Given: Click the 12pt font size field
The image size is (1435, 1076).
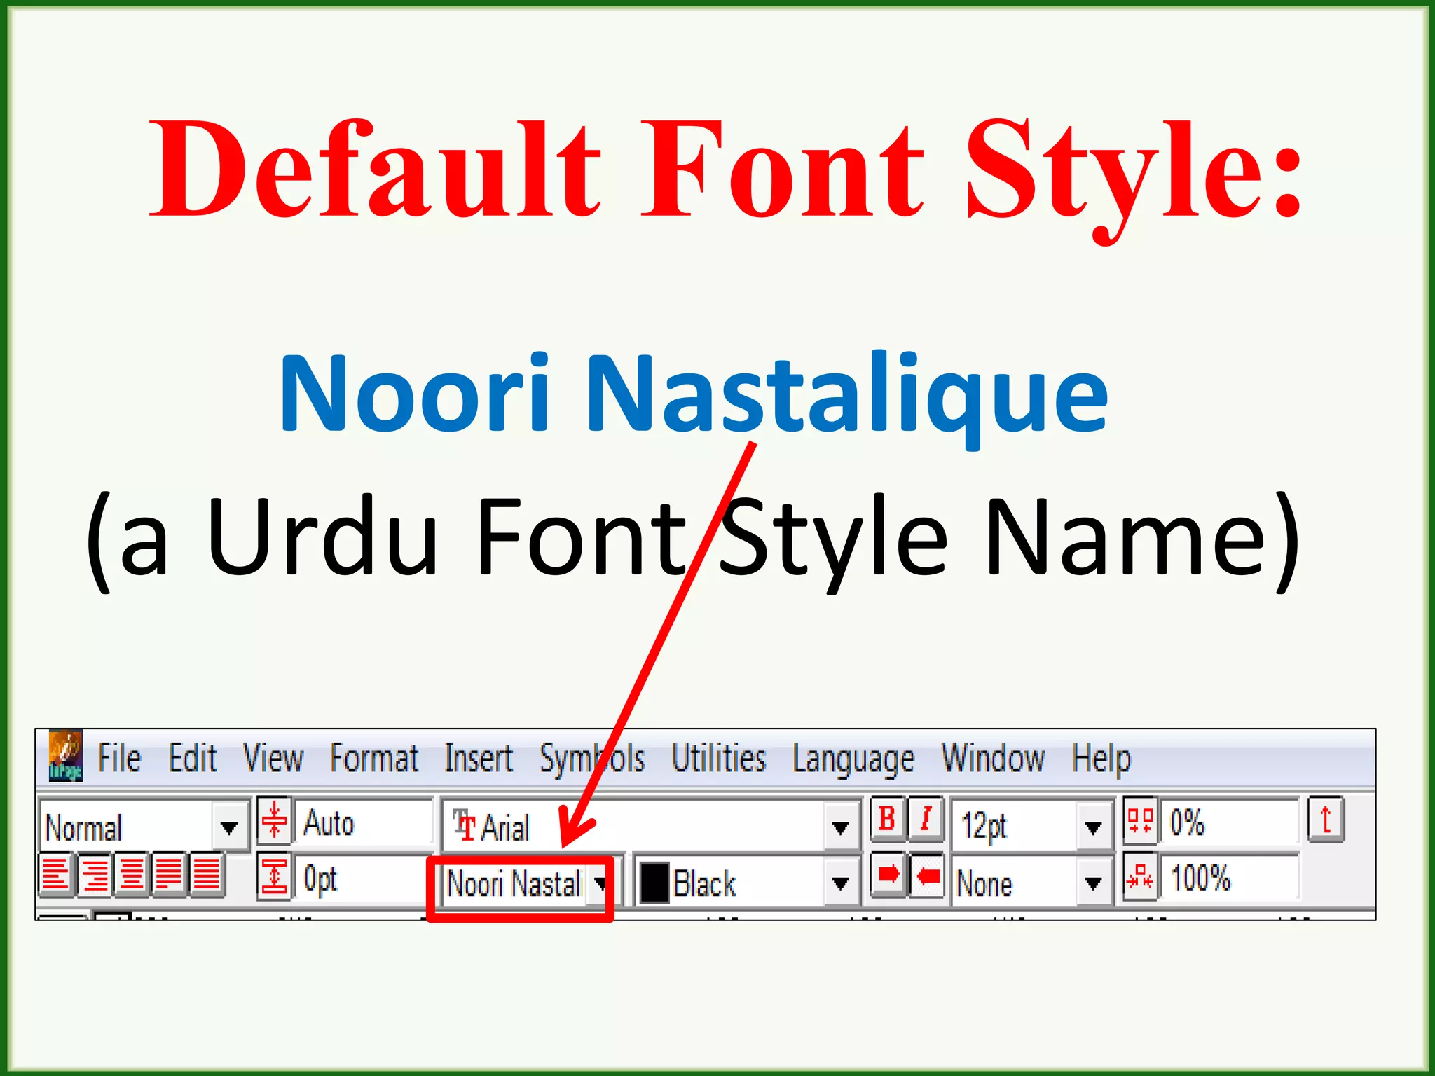Looking at the screenshot, I should 1015,826.
